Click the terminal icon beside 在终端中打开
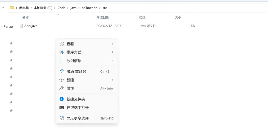268x137 pixels. tap(61, 107)
